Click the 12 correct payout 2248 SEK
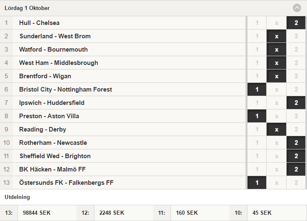The width and height of the screenshot is (307, 221). point(111,213)
